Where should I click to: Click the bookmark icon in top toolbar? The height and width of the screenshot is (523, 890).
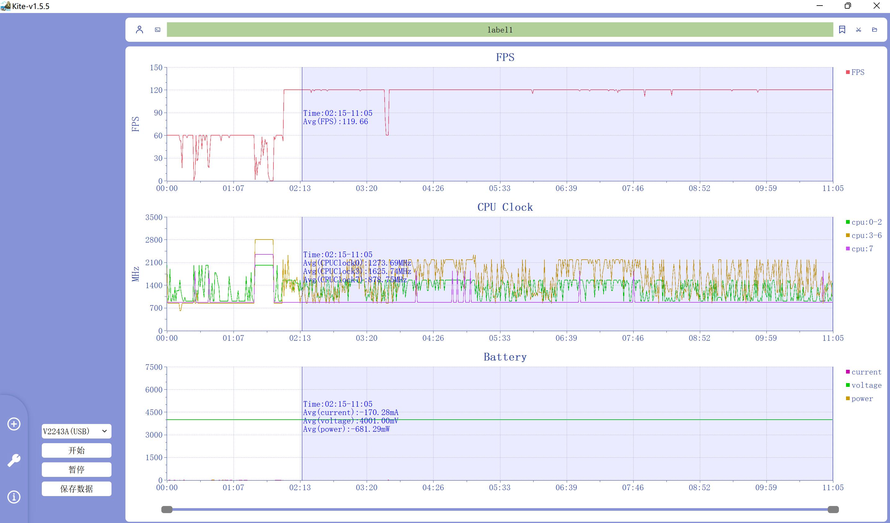coord(842,30)
